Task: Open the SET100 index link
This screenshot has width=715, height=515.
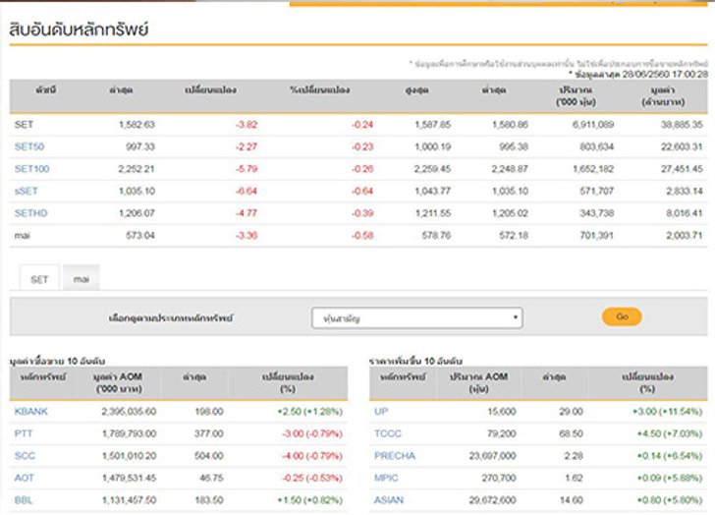Action: coord(31,169)
